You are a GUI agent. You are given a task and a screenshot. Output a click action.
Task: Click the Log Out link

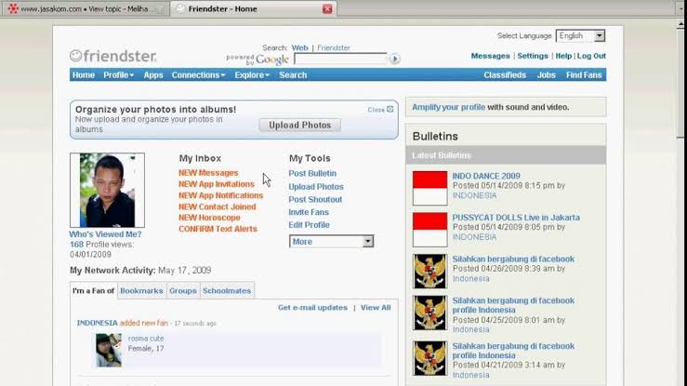tap(591, 56)
